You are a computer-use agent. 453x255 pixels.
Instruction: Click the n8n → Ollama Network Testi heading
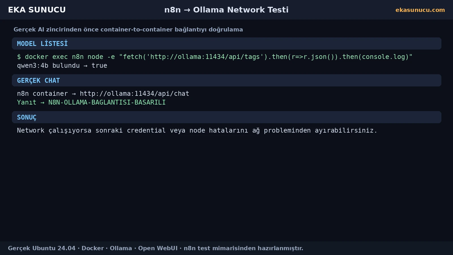(226, 10)
